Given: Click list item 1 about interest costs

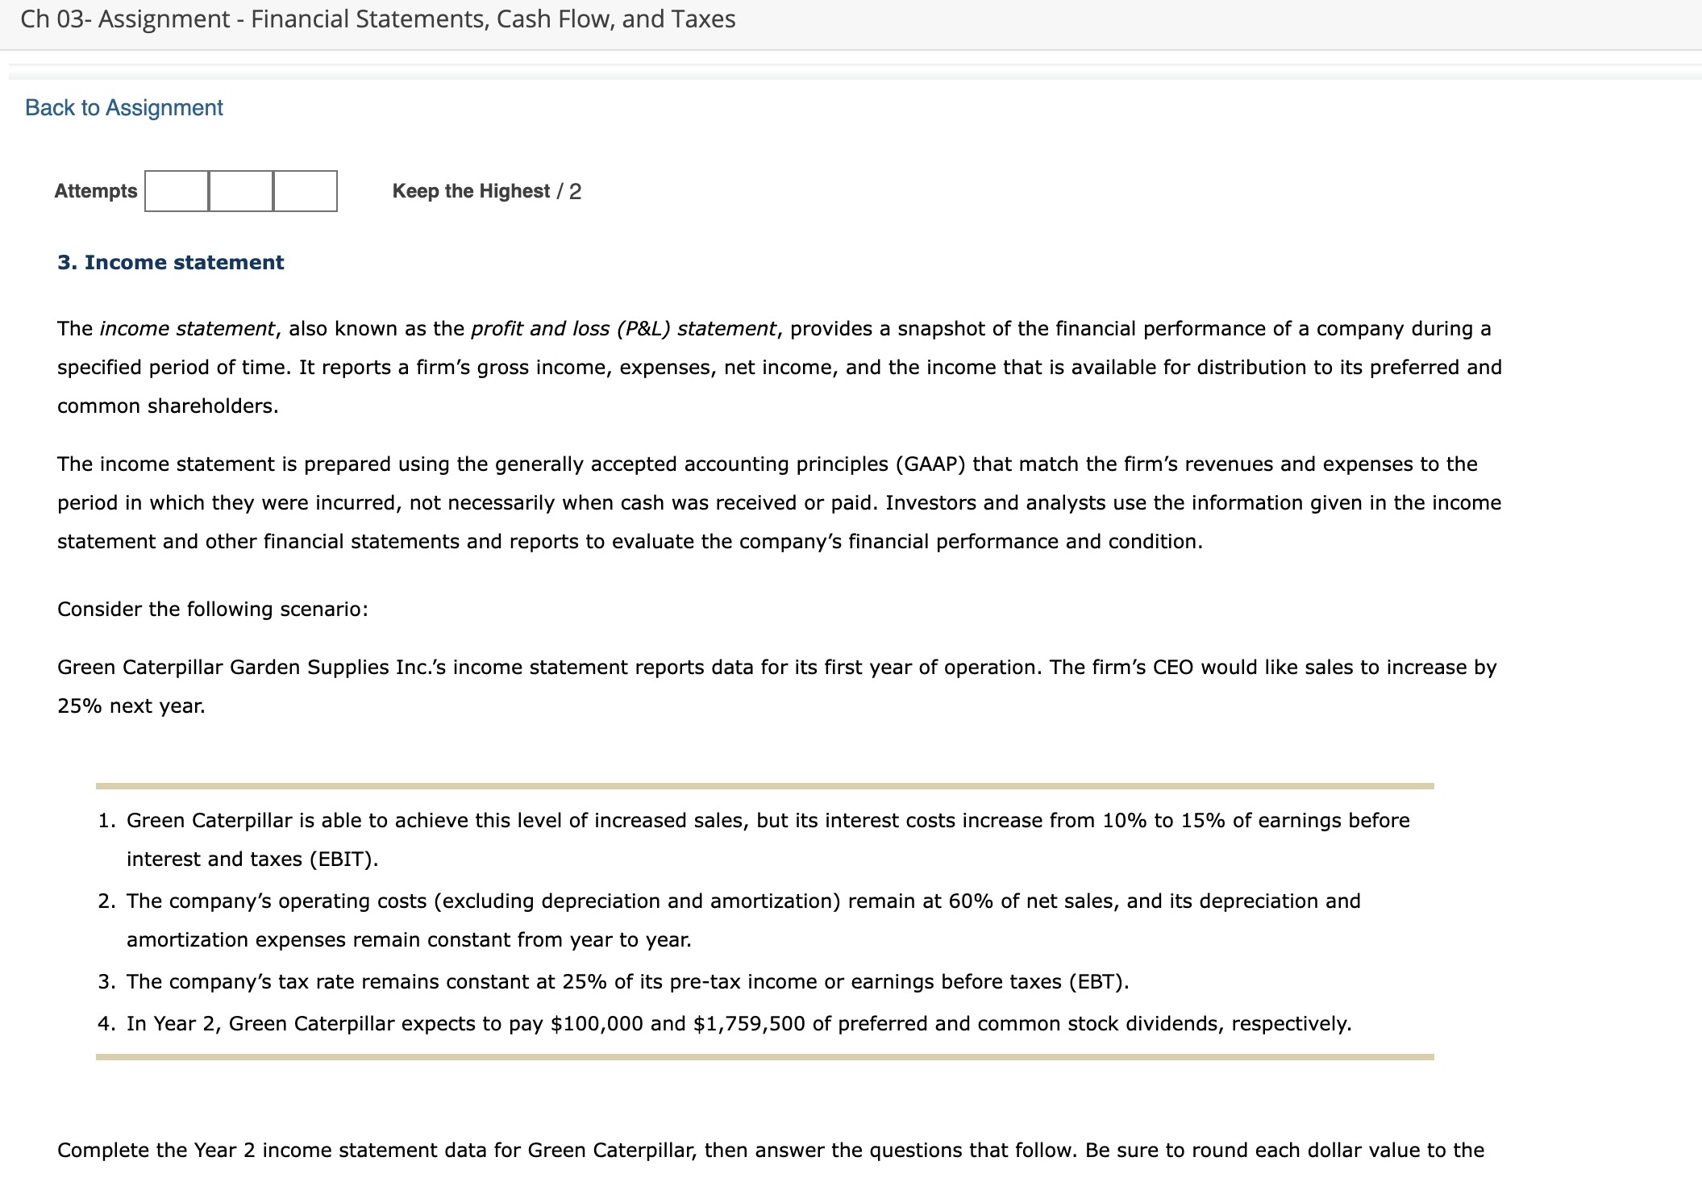Looking at the screenshot, I should pyautogui.click(x=754, y=839).
